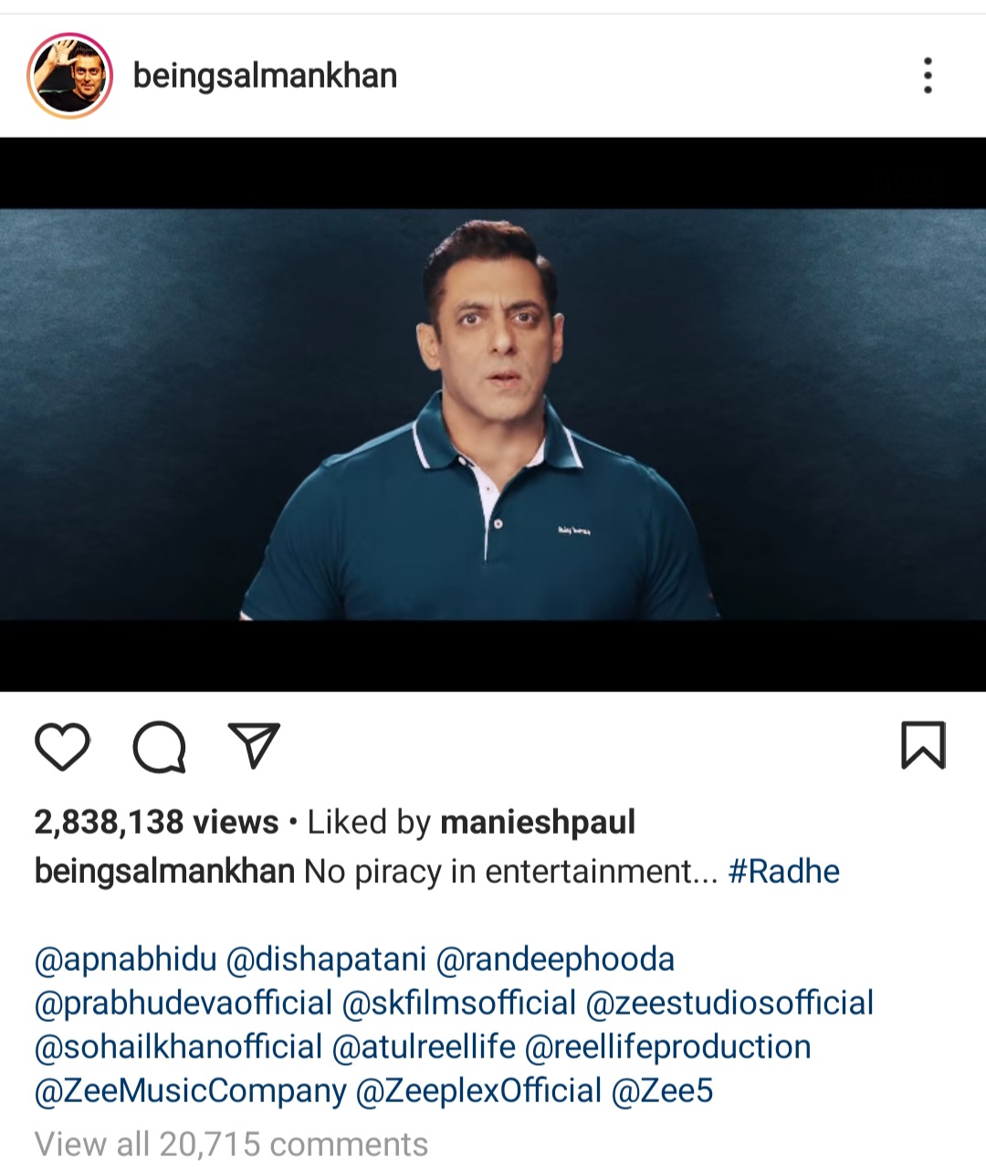The width and height of the screenshot is (986, 1167).
Task: Open the #Radhe hashtag
Action: [x=783, y=871]
